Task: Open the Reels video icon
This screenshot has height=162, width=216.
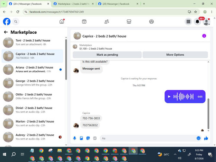Action: pos(84,22)
